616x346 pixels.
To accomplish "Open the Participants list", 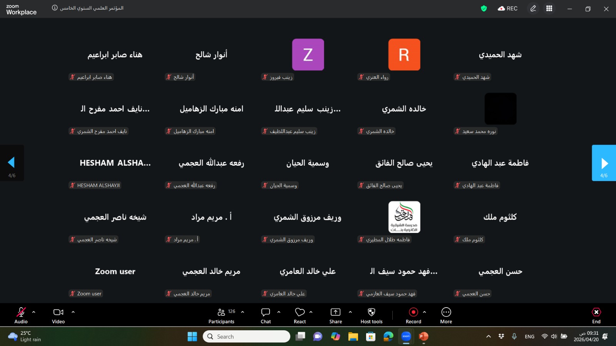I will pyautogui.click(x=221, y=315).
